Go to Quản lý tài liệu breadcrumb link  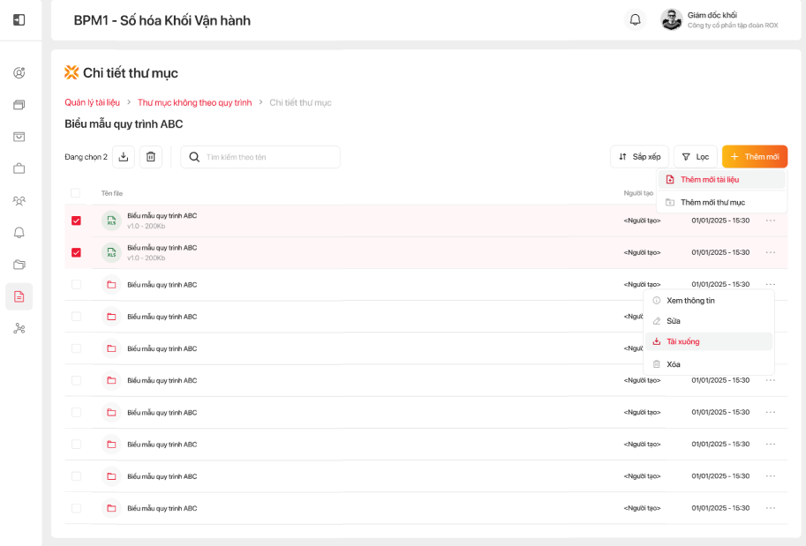[92, 102]
